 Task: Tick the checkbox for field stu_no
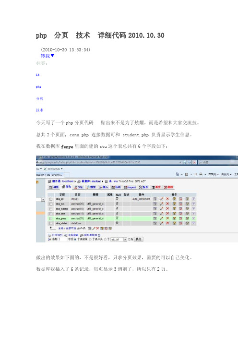pyautogui.click(x=51, y=204)
